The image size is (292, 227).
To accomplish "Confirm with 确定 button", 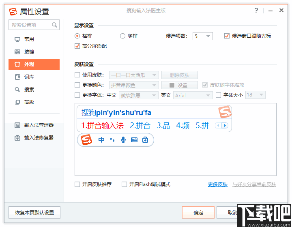I will (x=198, y=212).
